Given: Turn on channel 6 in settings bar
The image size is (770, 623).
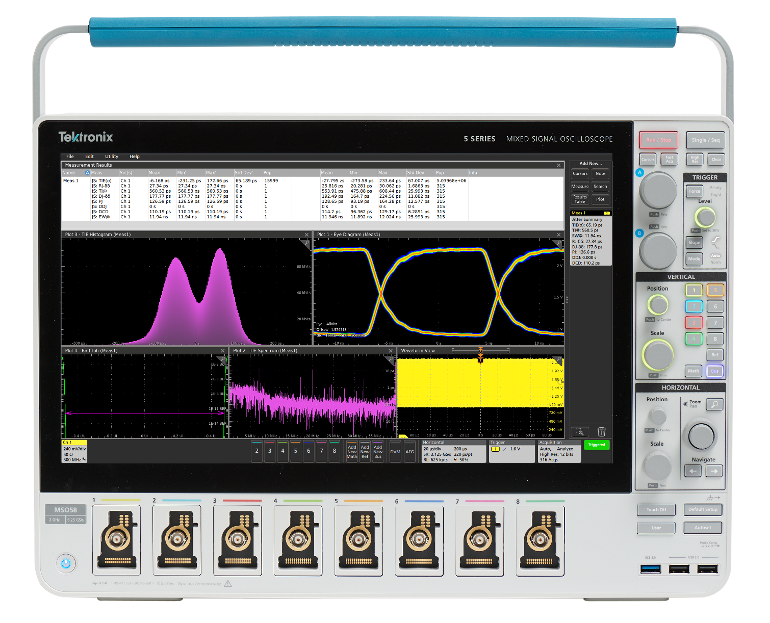Looking at the screenshot, I should click(309, 451).
